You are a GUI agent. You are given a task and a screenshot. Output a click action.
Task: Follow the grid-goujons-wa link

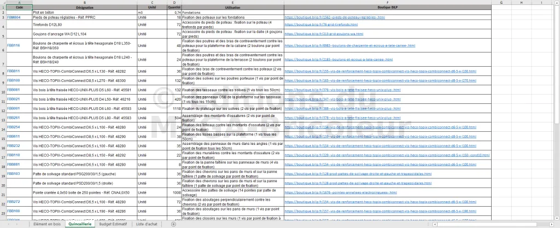324,34
